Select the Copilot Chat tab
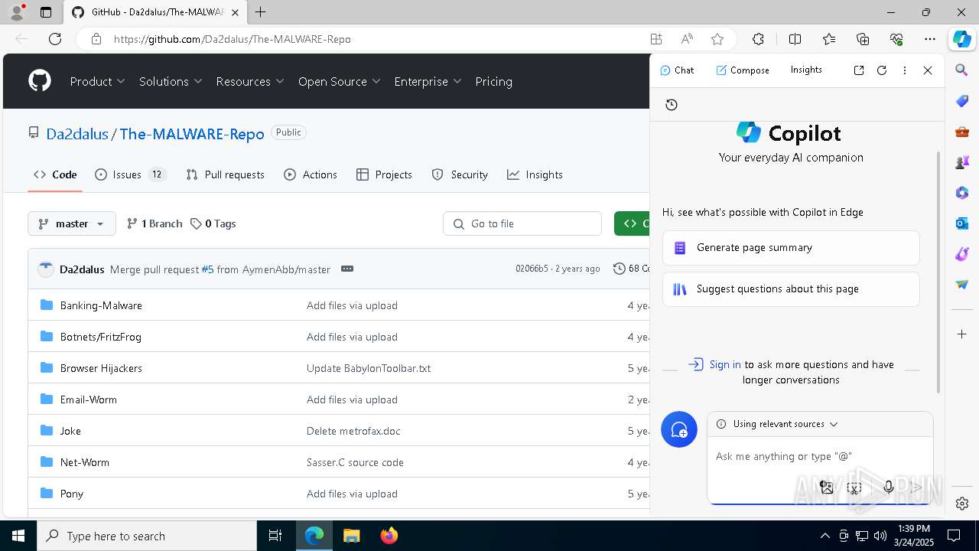The width and height of the screenshot is (979, 551). [x=677, y=70]
